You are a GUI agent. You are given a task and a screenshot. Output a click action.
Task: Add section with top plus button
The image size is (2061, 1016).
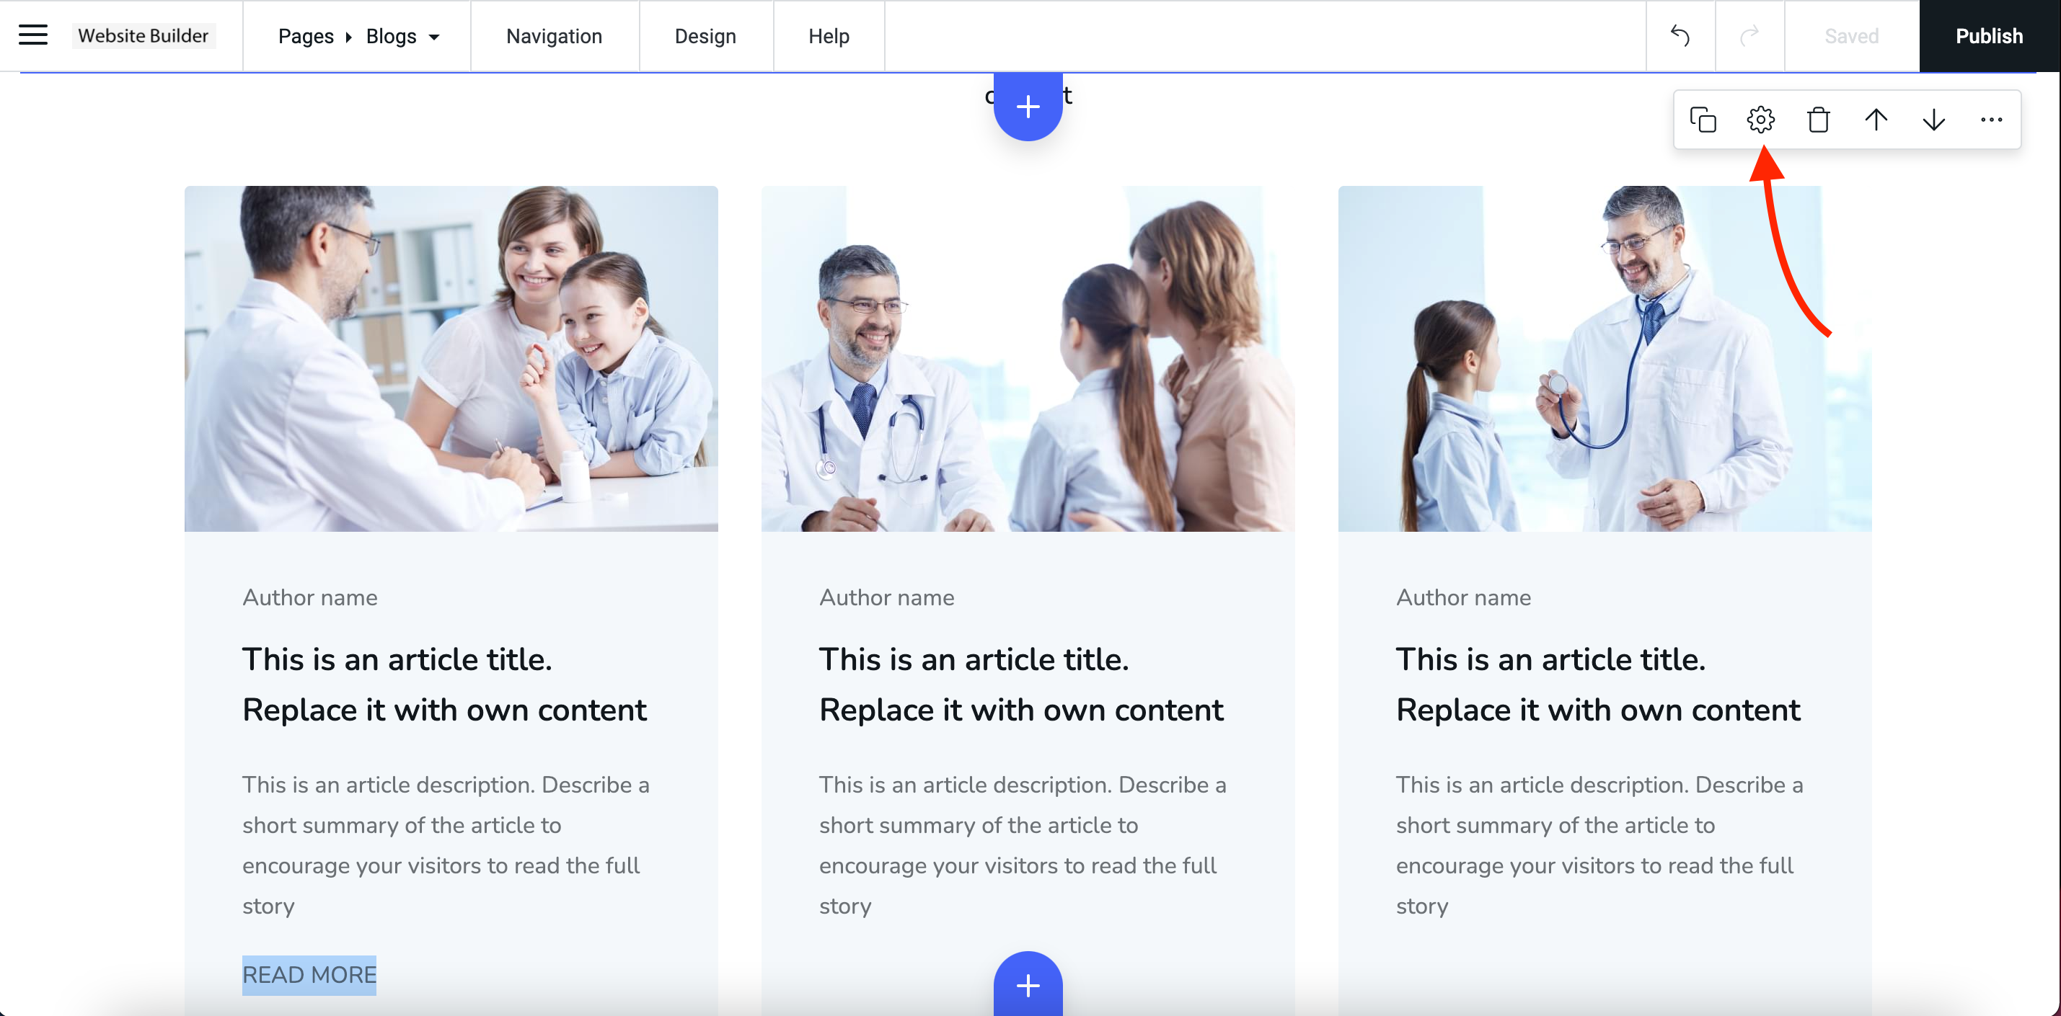click(1028, 107)
